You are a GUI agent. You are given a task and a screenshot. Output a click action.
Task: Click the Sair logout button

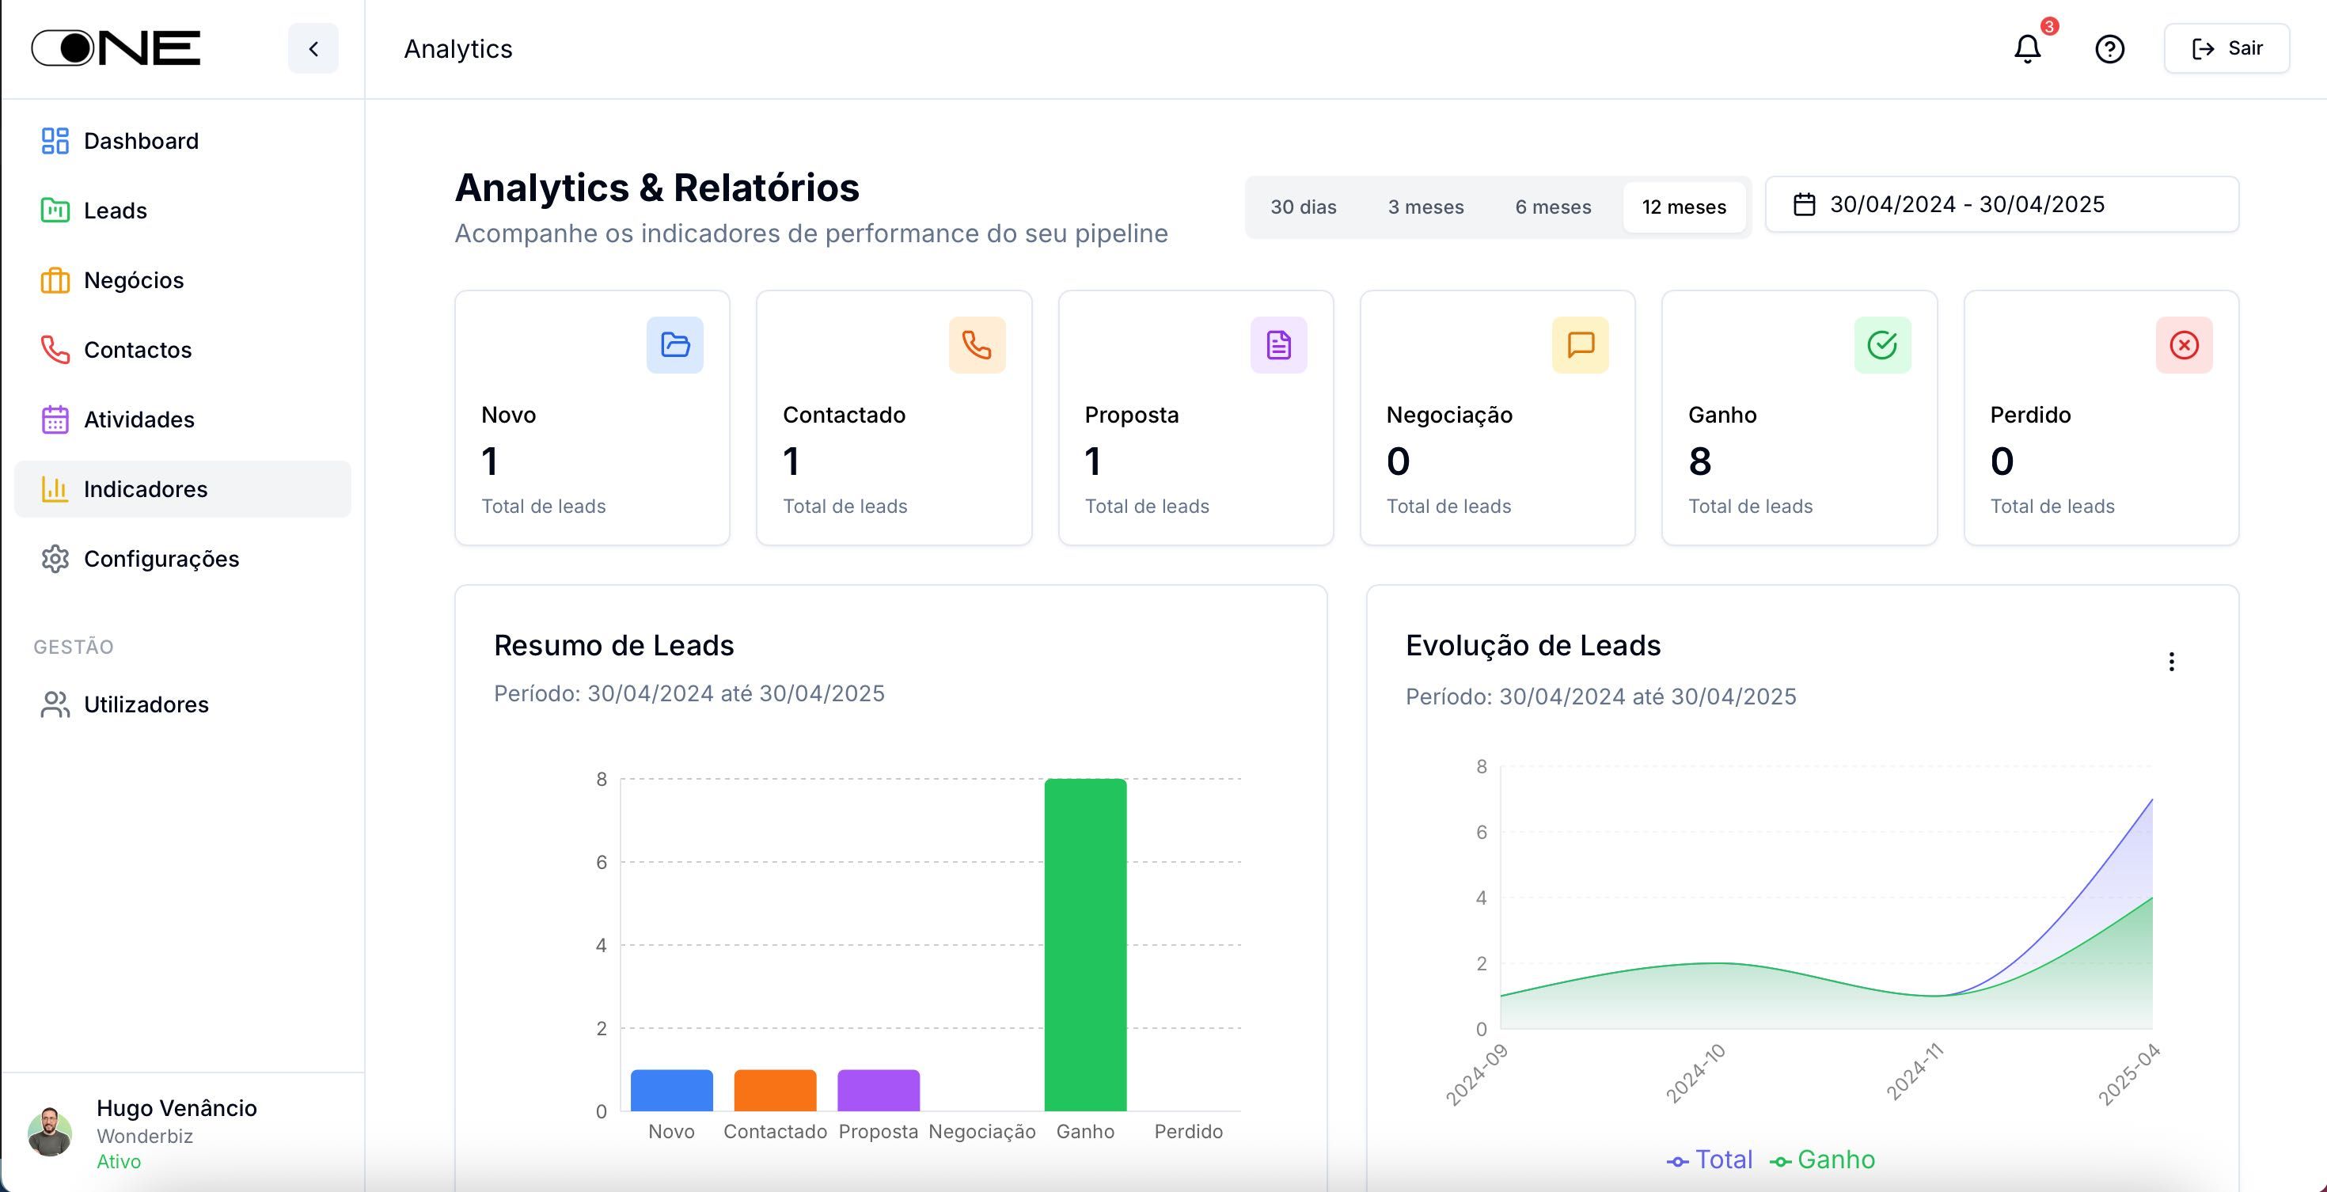point(2226,49)
